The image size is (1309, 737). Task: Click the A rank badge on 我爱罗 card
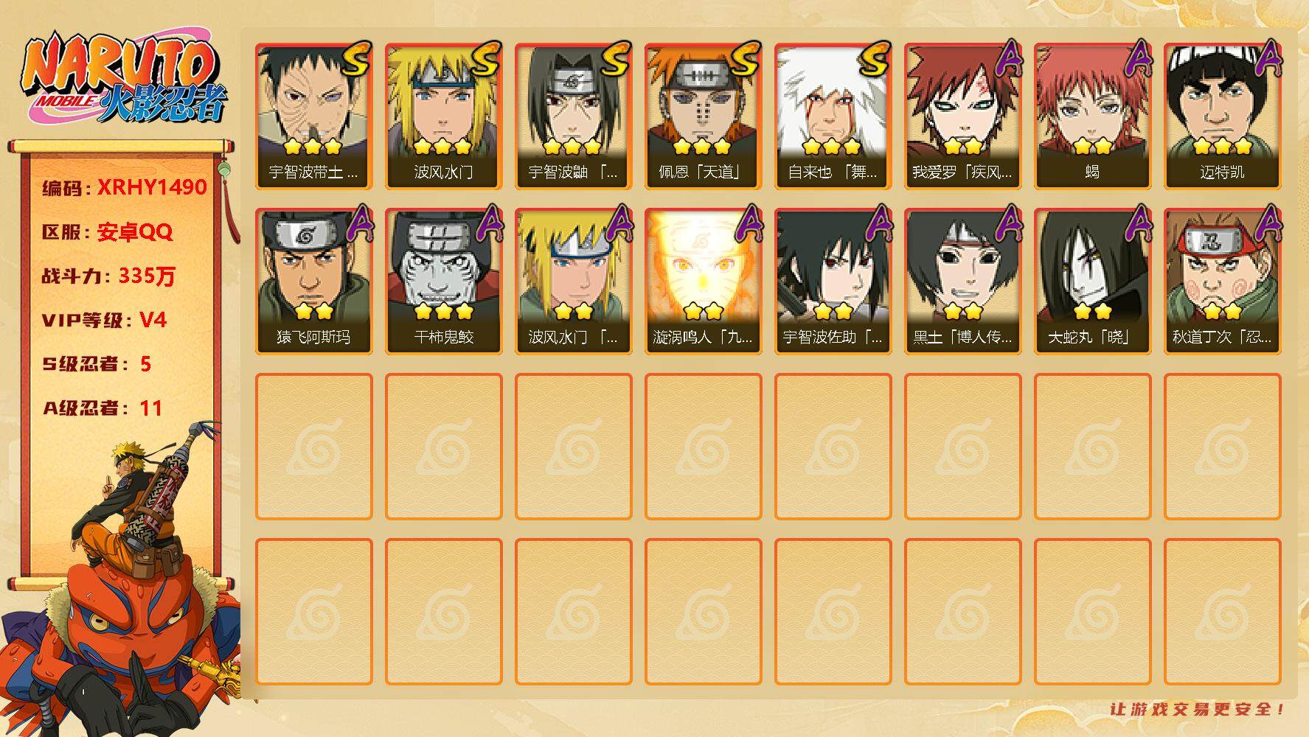point(1007,57)
